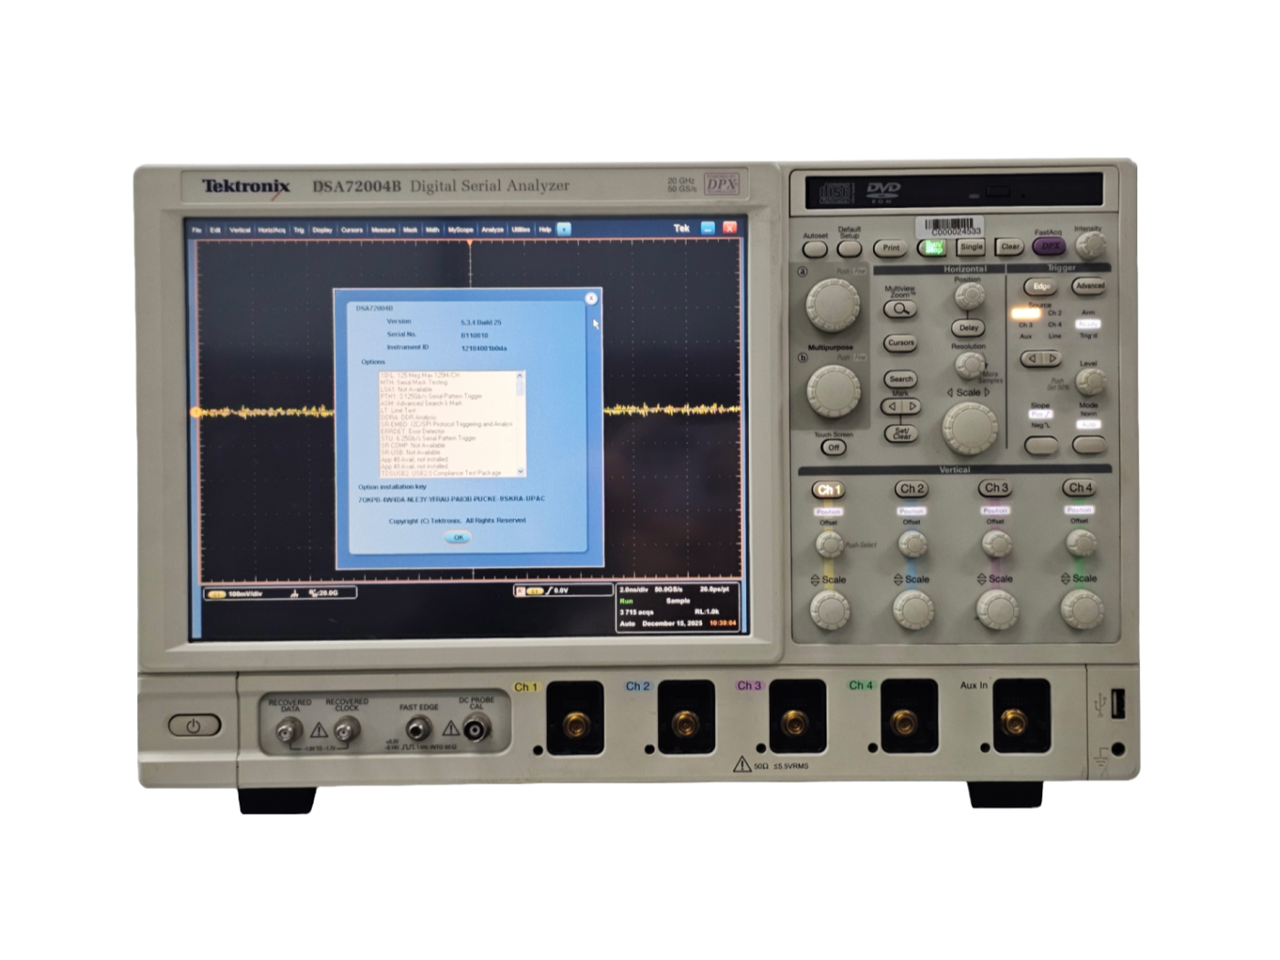The height and width of the screenshot is (960, 1280).
Task: Open the Mask menu
Action: coord(411,229)
